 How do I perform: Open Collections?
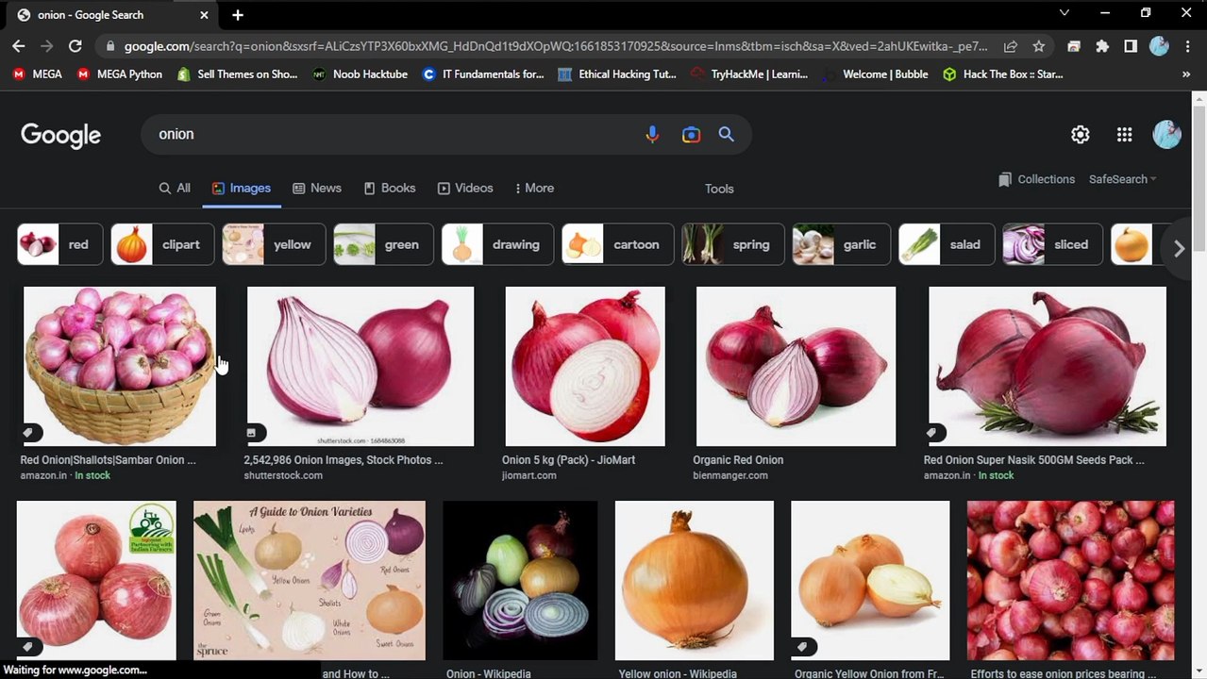tap(1036, 179)
